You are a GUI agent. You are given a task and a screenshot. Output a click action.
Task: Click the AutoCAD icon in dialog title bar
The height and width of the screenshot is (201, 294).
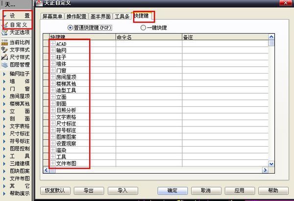[39, 3]
